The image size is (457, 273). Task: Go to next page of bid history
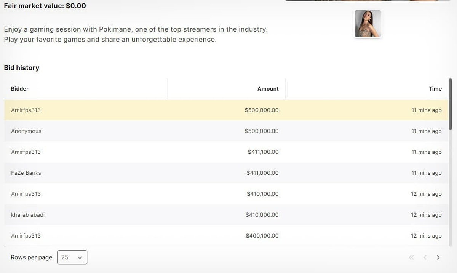(x=438, y=257)
